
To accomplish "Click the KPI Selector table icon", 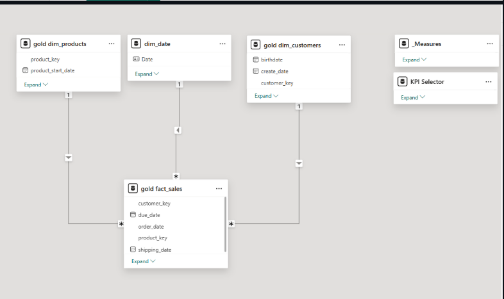I will click(403, 81).
